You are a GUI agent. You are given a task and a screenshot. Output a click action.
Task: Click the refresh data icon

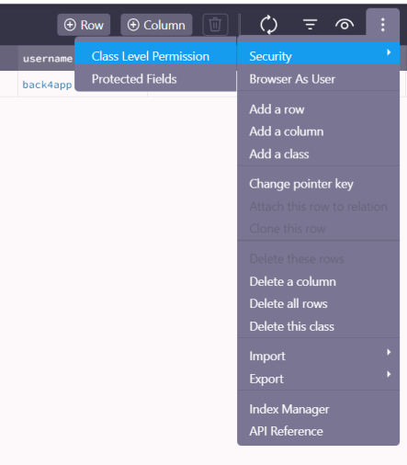[x=268, y=25]
